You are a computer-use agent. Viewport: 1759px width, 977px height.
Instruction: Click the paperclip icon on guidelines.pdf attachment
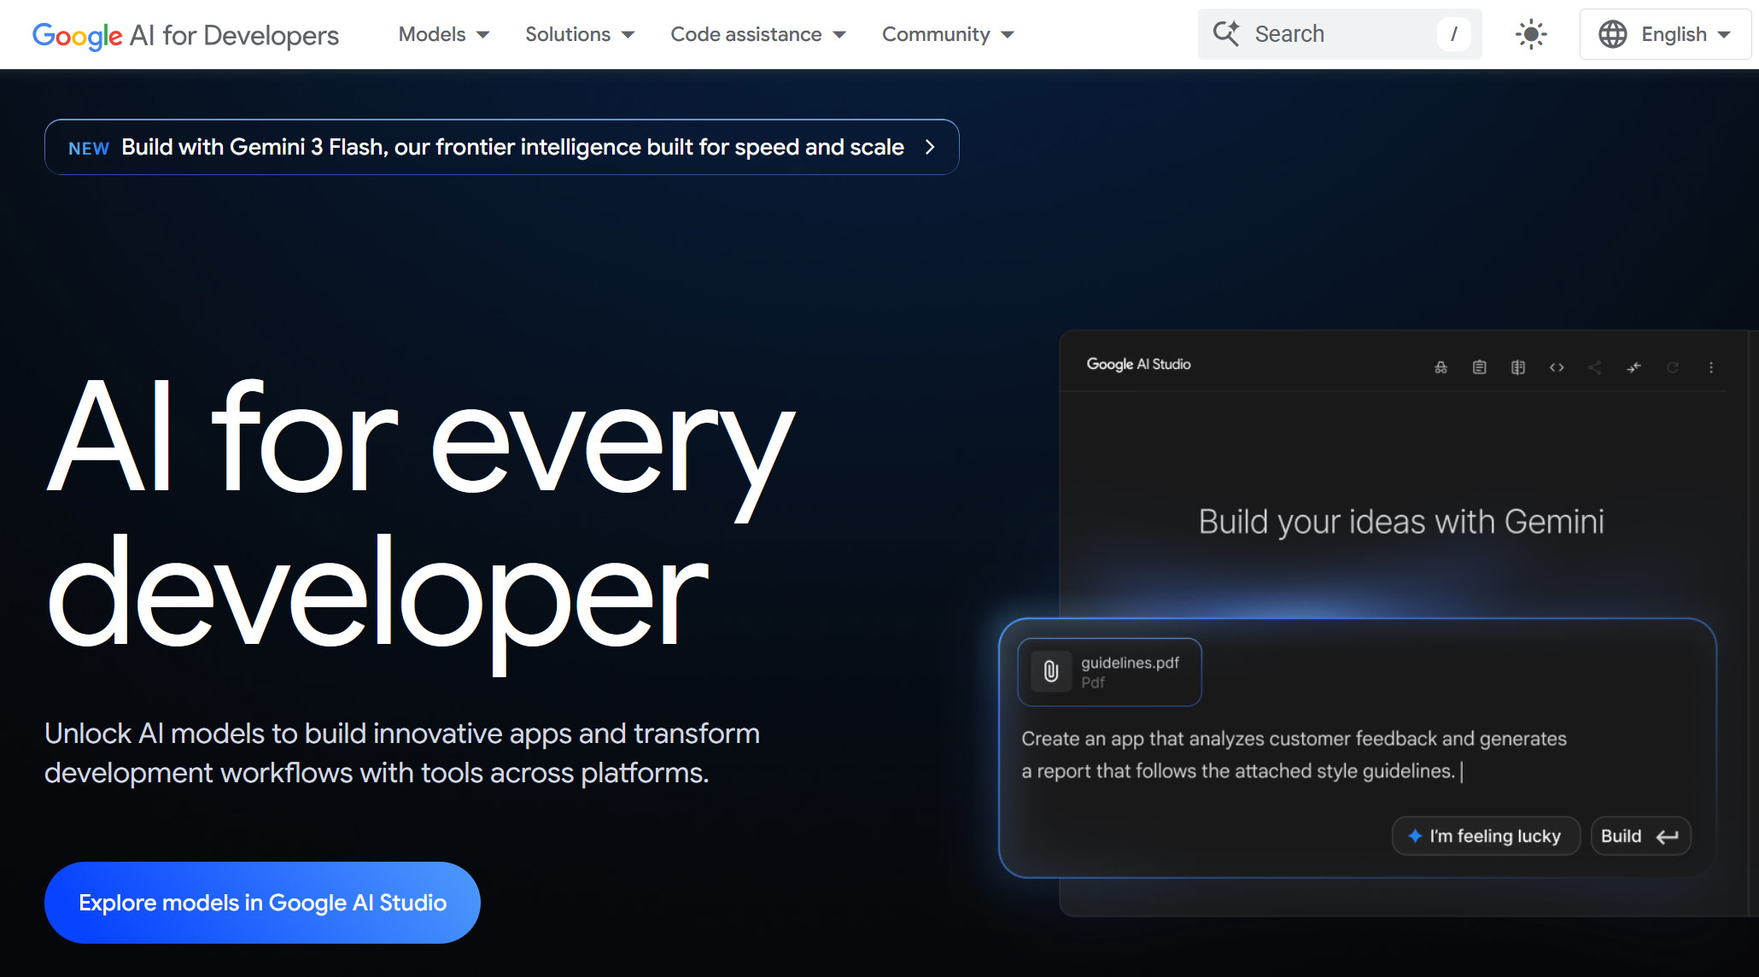[x=1051, y=671]
